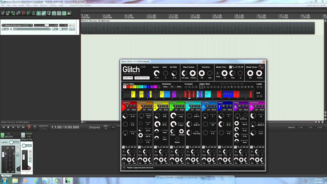
Task: Select the red TapeStop effect swatch
Action: point(128,87)
